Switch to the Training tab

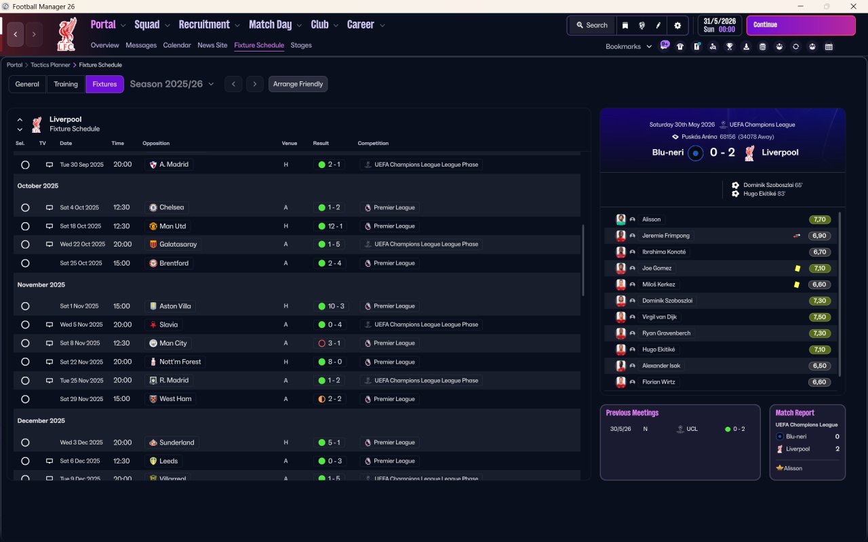tap(66, 84)
